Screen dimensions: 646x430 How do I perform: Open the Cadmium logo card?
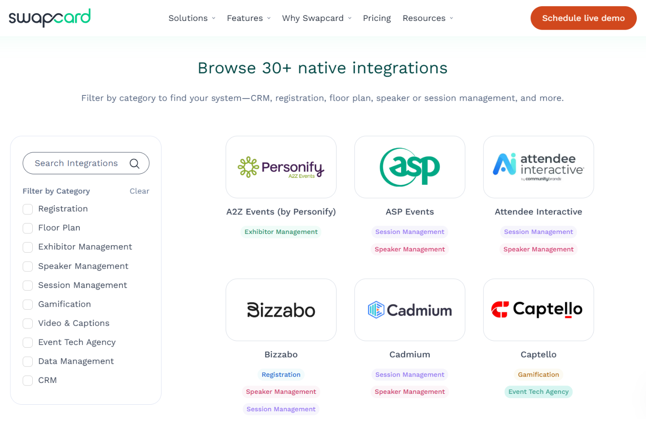coord(410,310)
